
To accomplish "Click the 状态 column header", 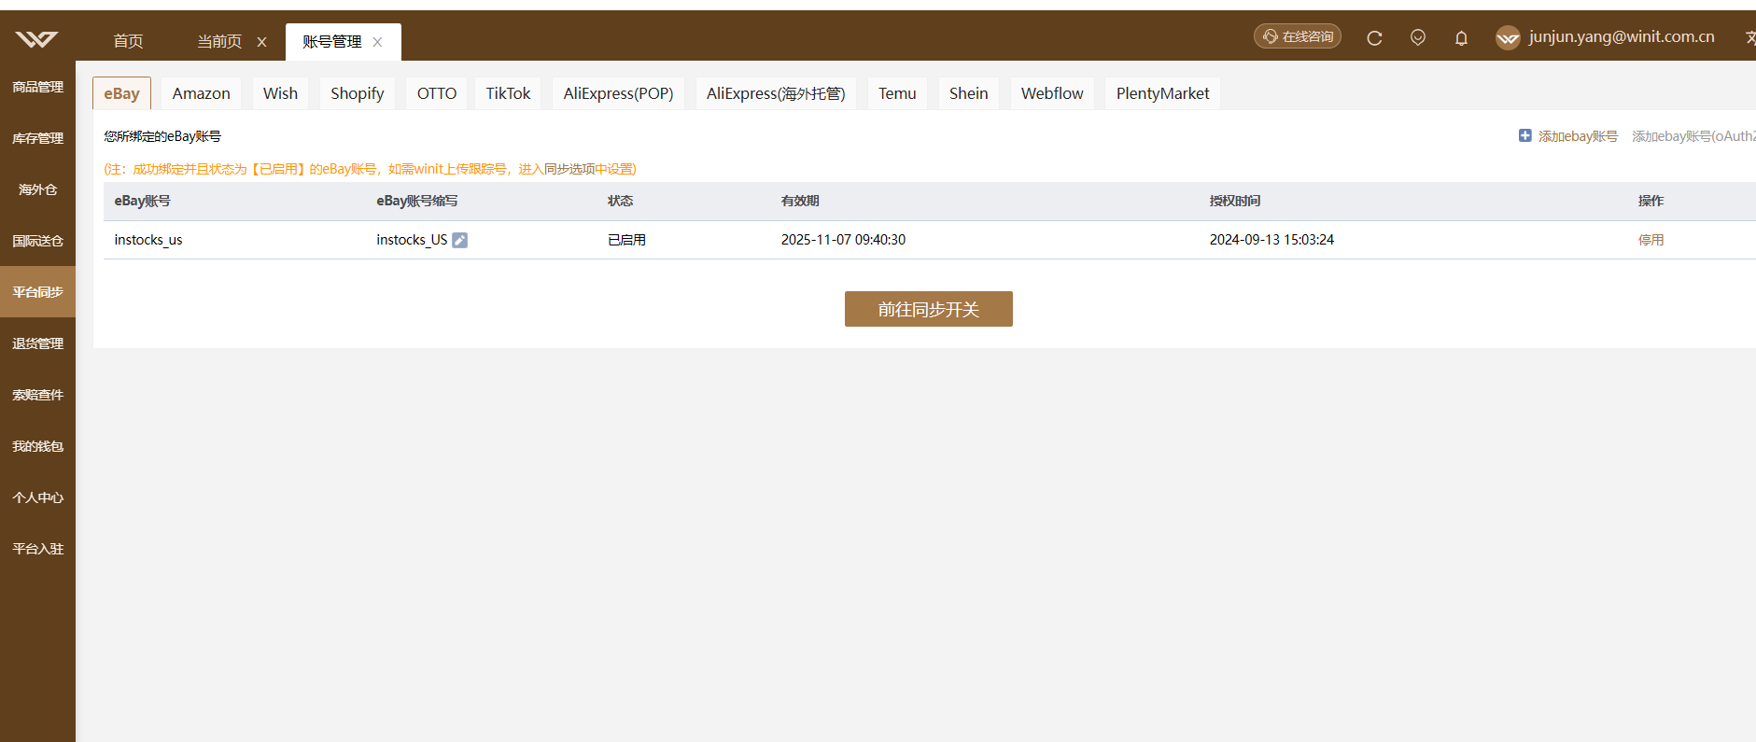I will pyautogui.click(x=620, y=201).
